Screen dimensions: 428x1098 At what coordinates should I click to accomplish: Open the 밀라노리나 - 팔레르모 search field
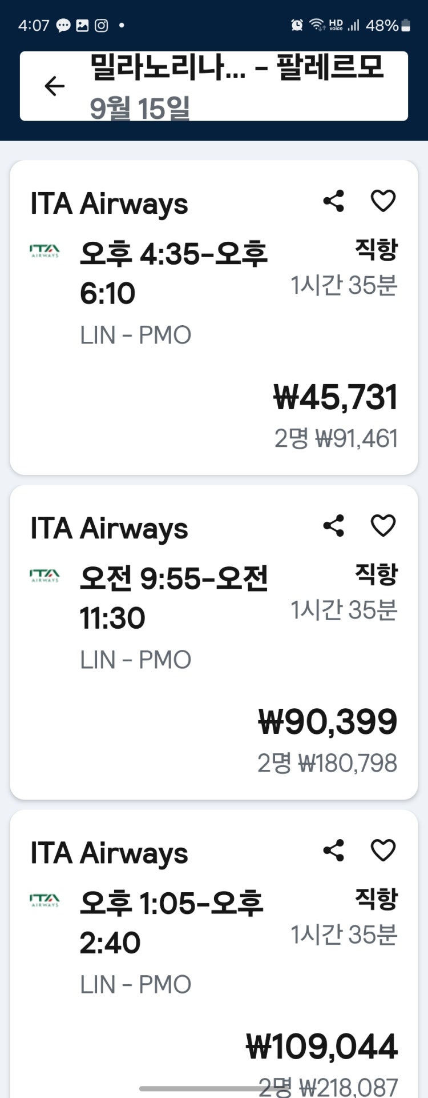click(x=214, y=86)
